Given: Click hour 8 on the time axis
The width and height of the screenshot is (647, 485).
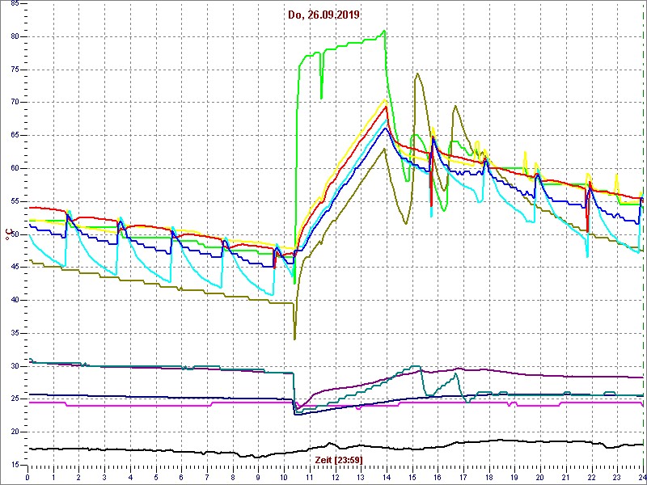Looking at the screenshot, I should 233,477.
